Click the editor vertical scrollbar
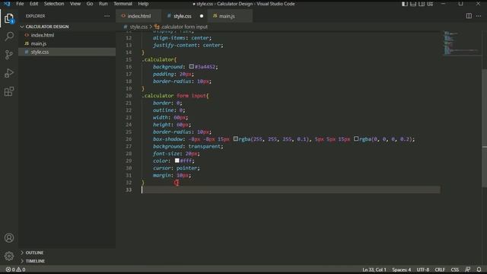This screenshot has width=487, height=274. pyautogui.click(x=484, y=128)
